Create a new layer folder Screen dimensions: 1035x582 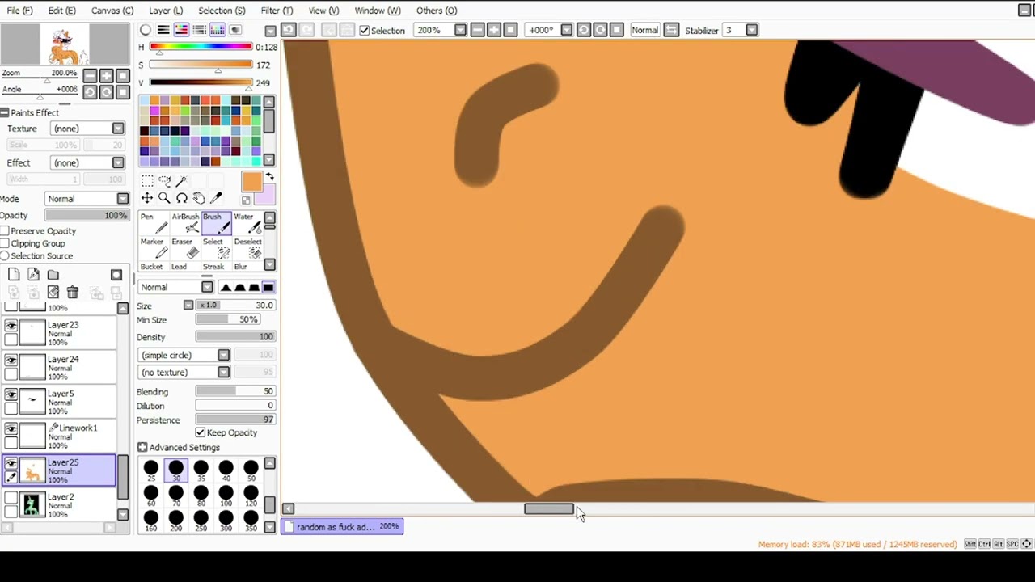coord(53,275)
